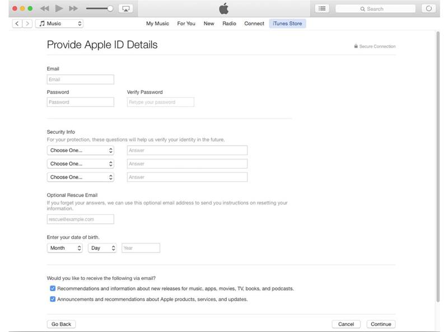Open the third security question dropdown
The width and height of the screenshot is (448, 332).
point(80,177)
